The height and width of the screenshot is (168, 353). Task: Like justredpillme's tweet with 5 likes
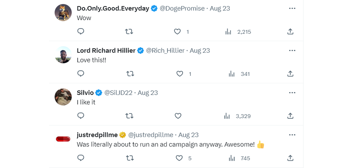pyautogui.click(x=179, y=158)
